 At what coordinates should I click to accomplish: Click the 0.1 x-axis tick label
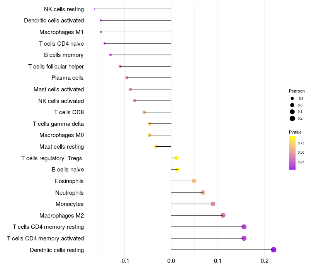click(217, 261)
